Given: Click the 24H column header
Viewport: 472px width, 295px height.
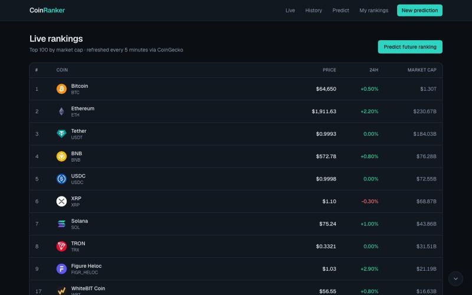Looking at the screenshot, I should click(x=374, y=70).
